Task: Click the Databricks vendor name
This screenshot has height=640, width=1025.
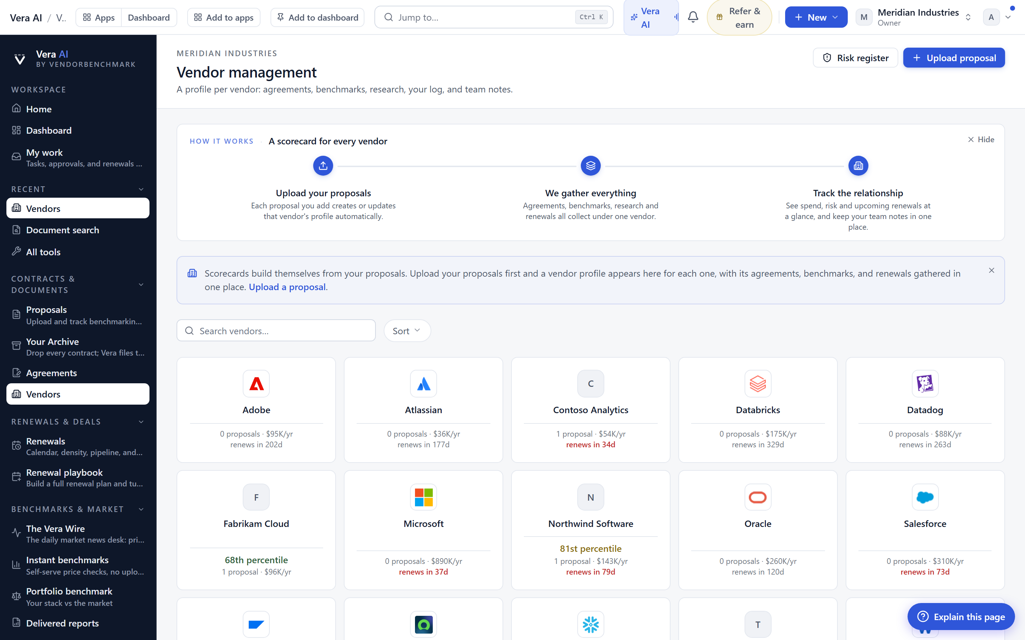Action: pyautogui.click(x=758, y=410)
